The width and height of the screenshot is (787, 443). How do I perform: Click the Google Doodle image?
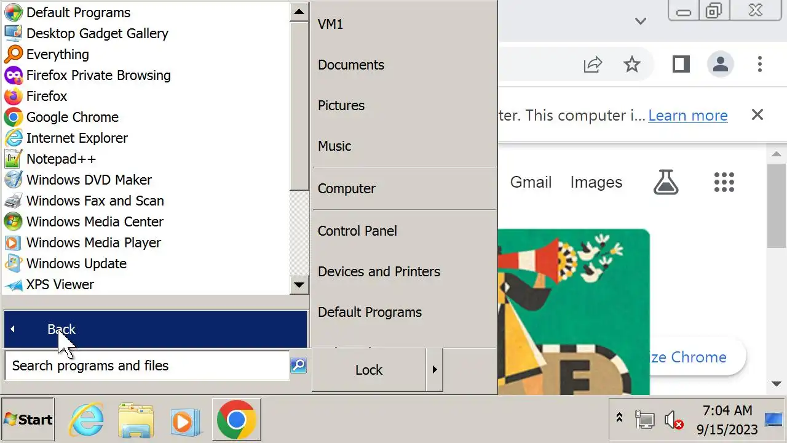[573, 312]
